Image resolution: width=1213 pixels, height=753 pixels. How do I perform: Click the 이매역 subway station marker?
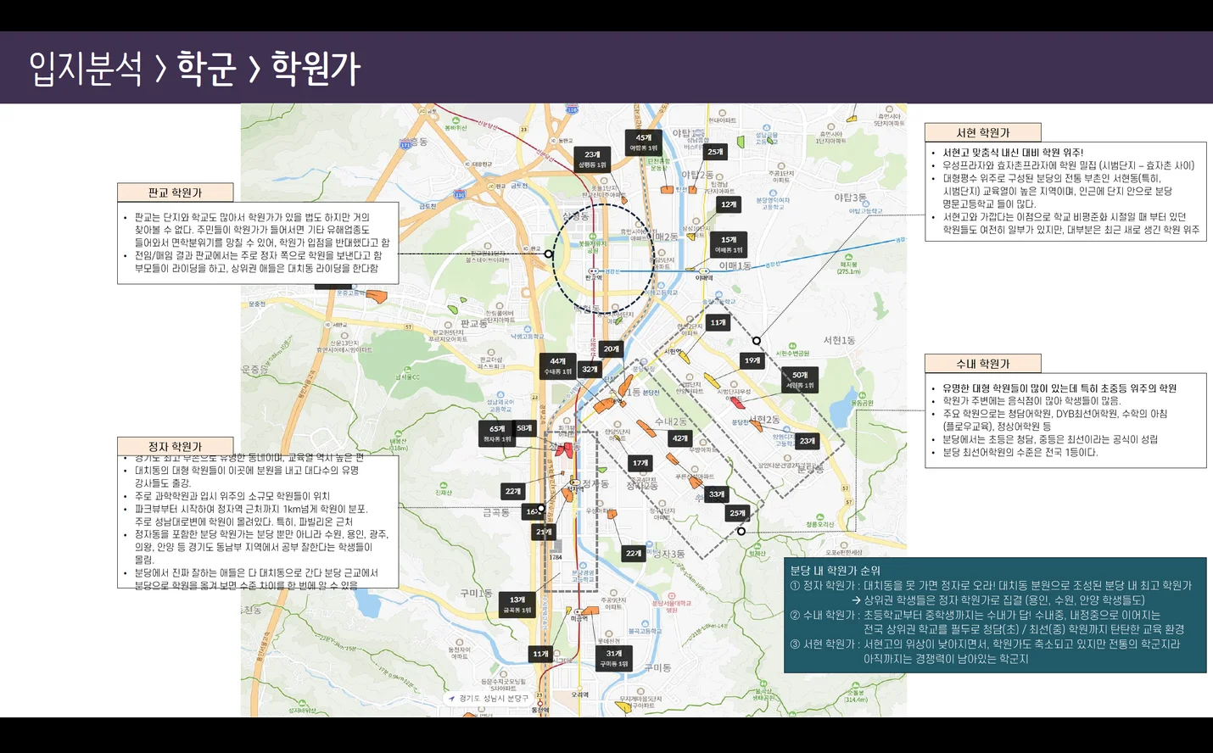pyautogui.click(x=704, y=271)
